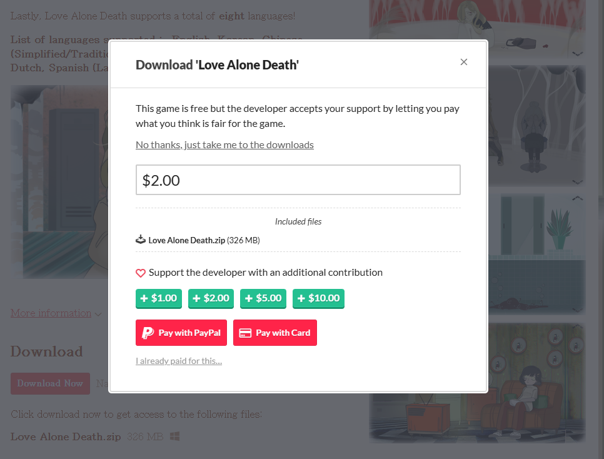Add a $1.00 contribution
This screenshot has height=459, width=604.
159,299
